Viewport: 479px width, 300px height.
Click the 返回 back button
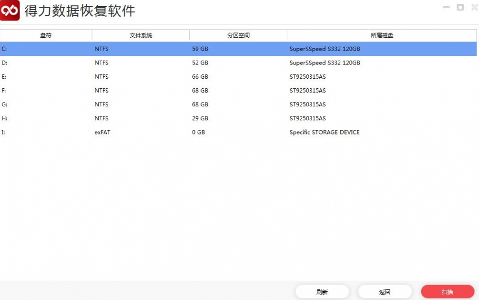coord(385,291)
